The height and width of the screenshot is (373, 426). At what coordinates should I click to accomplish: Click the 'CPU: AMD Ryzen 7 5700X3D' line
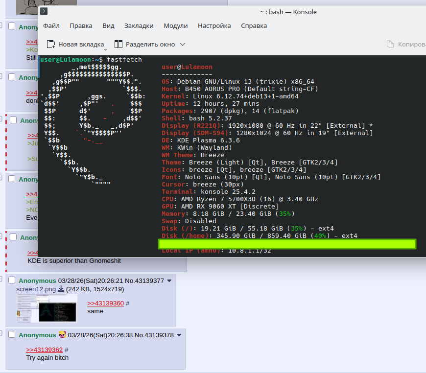pos(239,199)
